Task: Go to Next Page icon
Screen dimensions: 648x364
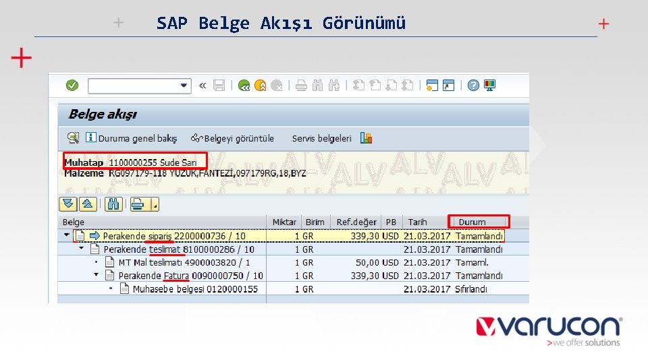Action: (391, 86)
